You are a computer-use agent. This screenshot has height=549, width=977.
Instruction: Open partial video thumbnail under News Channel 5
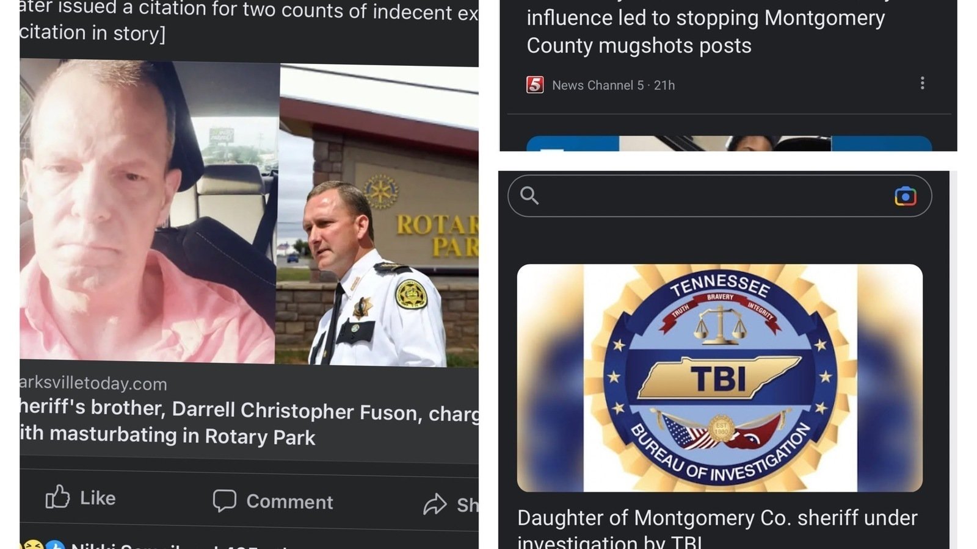tap(728, 143)
